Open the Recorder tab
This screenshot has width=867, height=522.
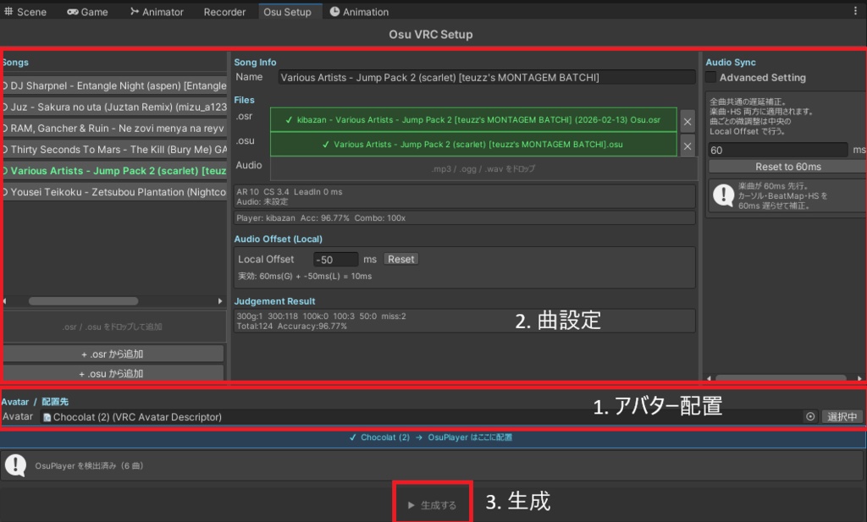[x=224, y=11]
